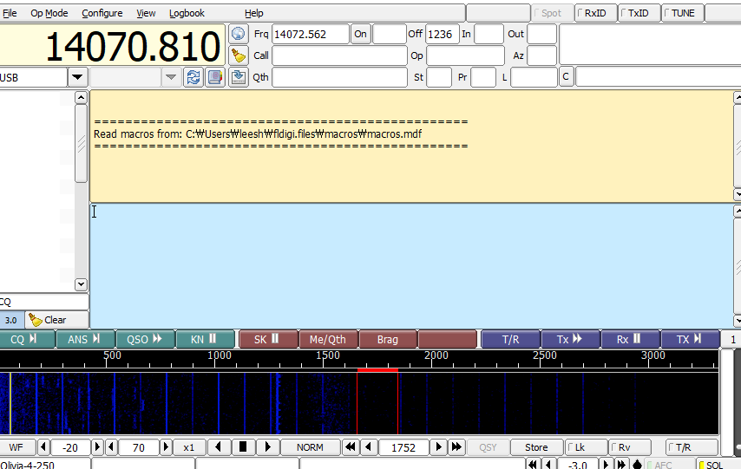Open the Help menu
This screenshot has width=741, height=469.
coord(253,13)
